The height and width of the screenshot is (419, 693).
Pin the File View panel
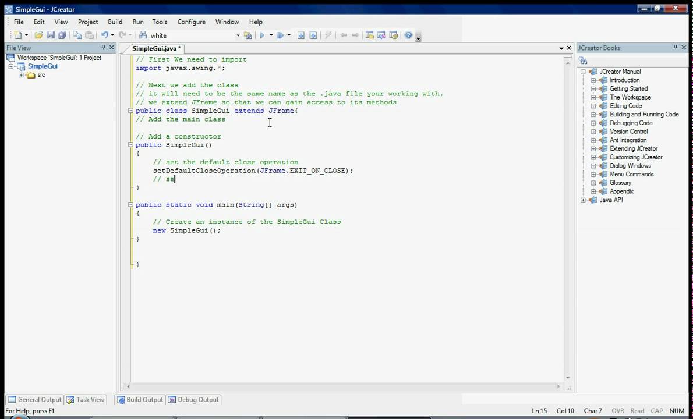pyautogui.click(x=104, y=48)
